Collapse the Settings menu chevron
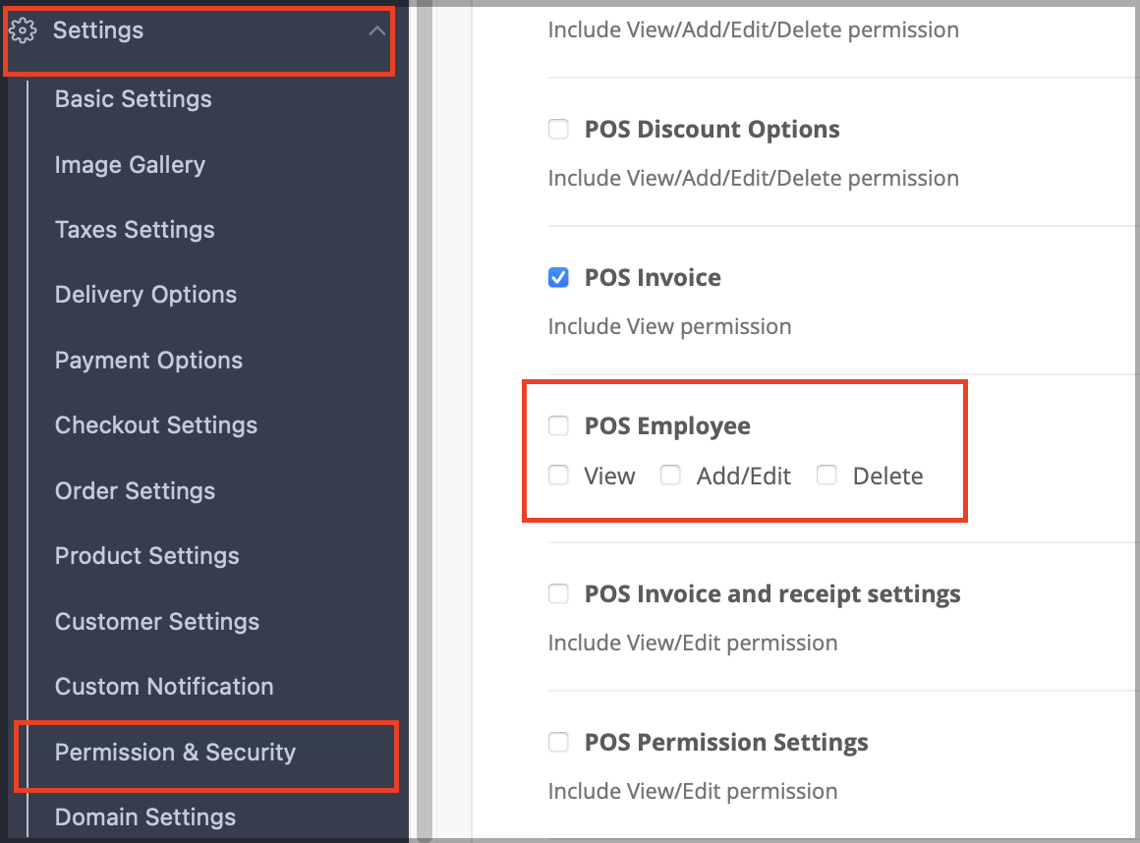Image resolution: width=1140 pixels, height=843 pixels. [x=376, y=30]
